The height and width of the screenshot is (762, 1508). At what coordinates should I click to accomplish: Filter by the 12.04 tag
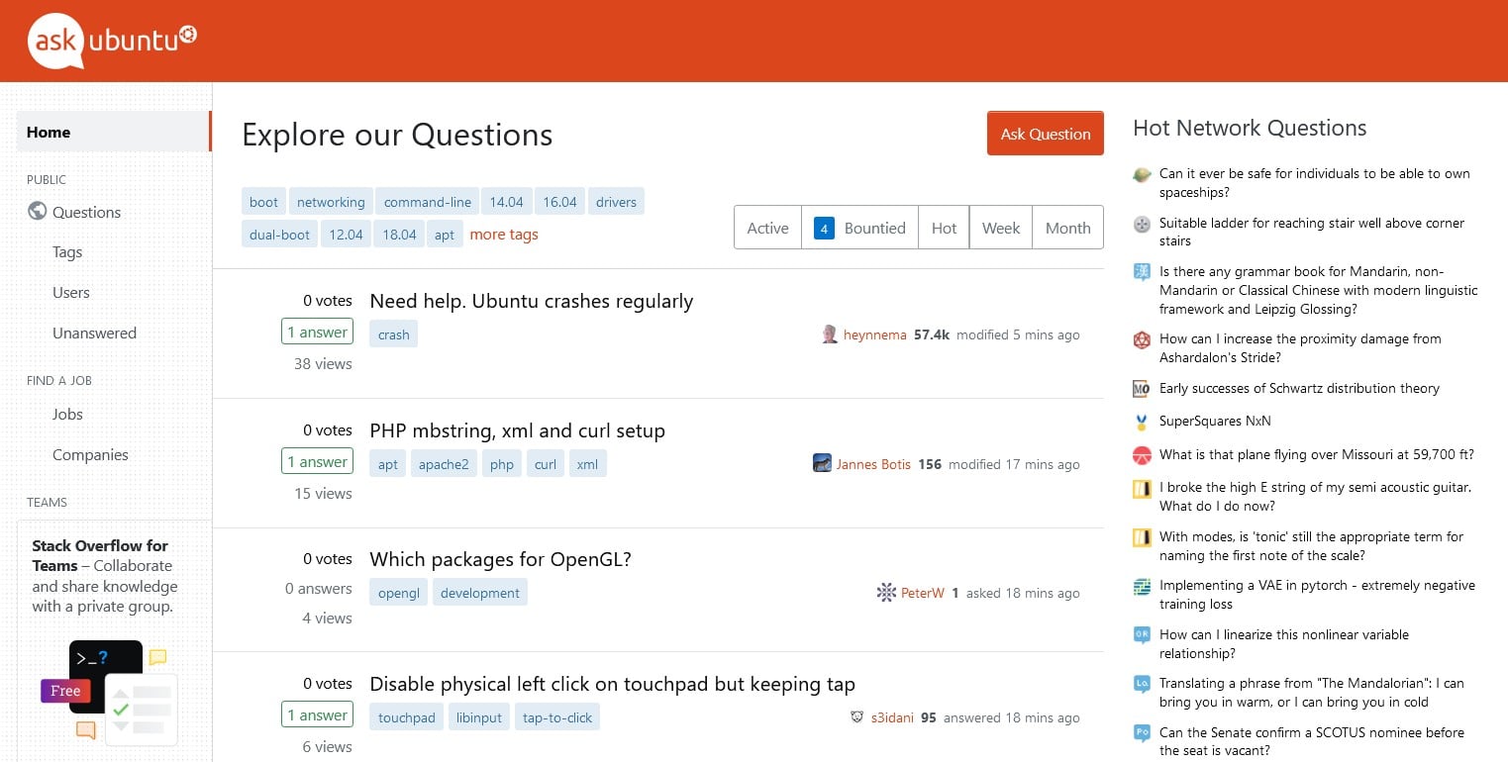[x=346, y=235]
